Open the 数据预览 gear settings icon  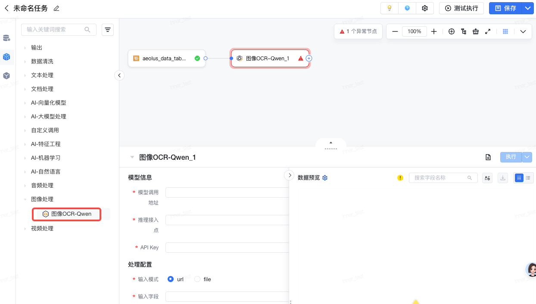tap(325, 178)
